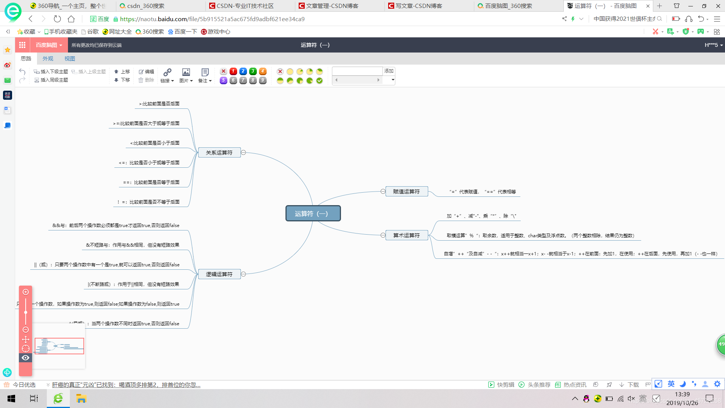Viewport: 725px width, 408px height.
Task: Open 百度一下 bookmark
Action: [182, 32]
